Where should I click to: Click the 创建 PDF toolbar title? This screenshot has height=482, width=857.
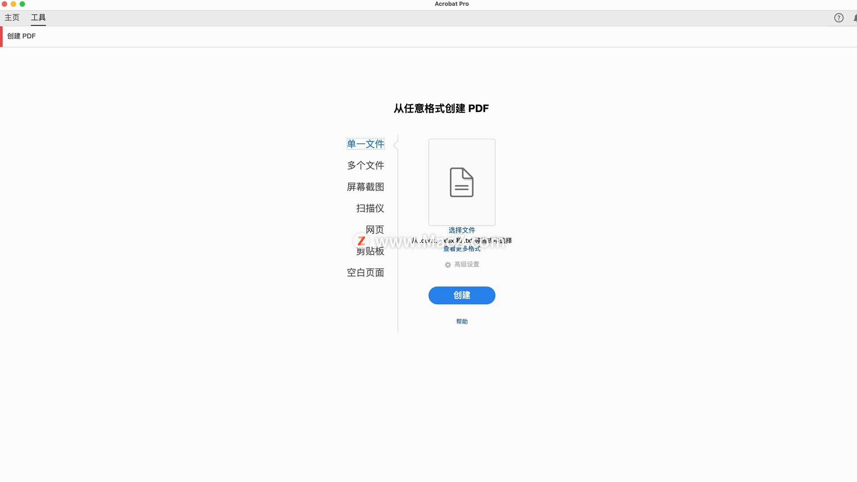21,36
